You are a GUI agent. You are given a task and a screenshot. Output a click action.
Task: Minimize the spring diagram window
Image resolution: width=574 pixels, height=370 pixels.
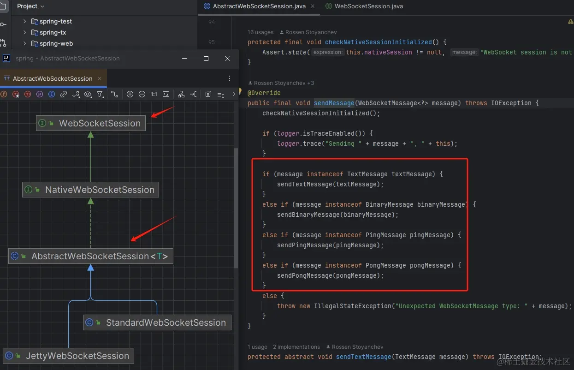click(184, 59)
